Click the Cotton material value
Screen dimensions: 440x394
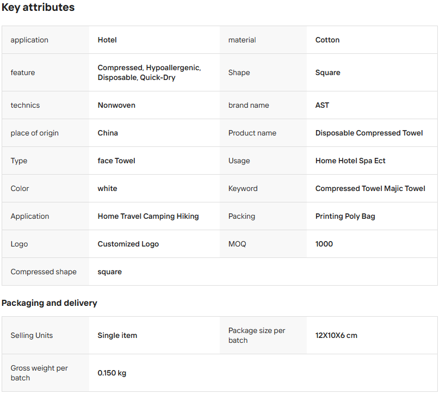[x=327, y=40]
